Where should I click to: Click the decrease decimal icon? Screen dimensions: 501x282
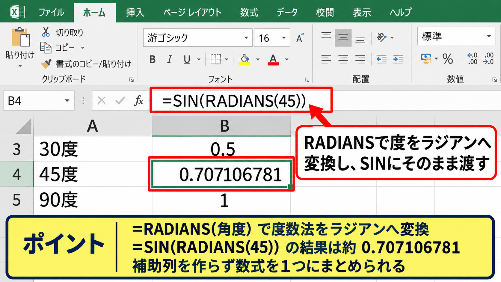[x=488, y=58]
